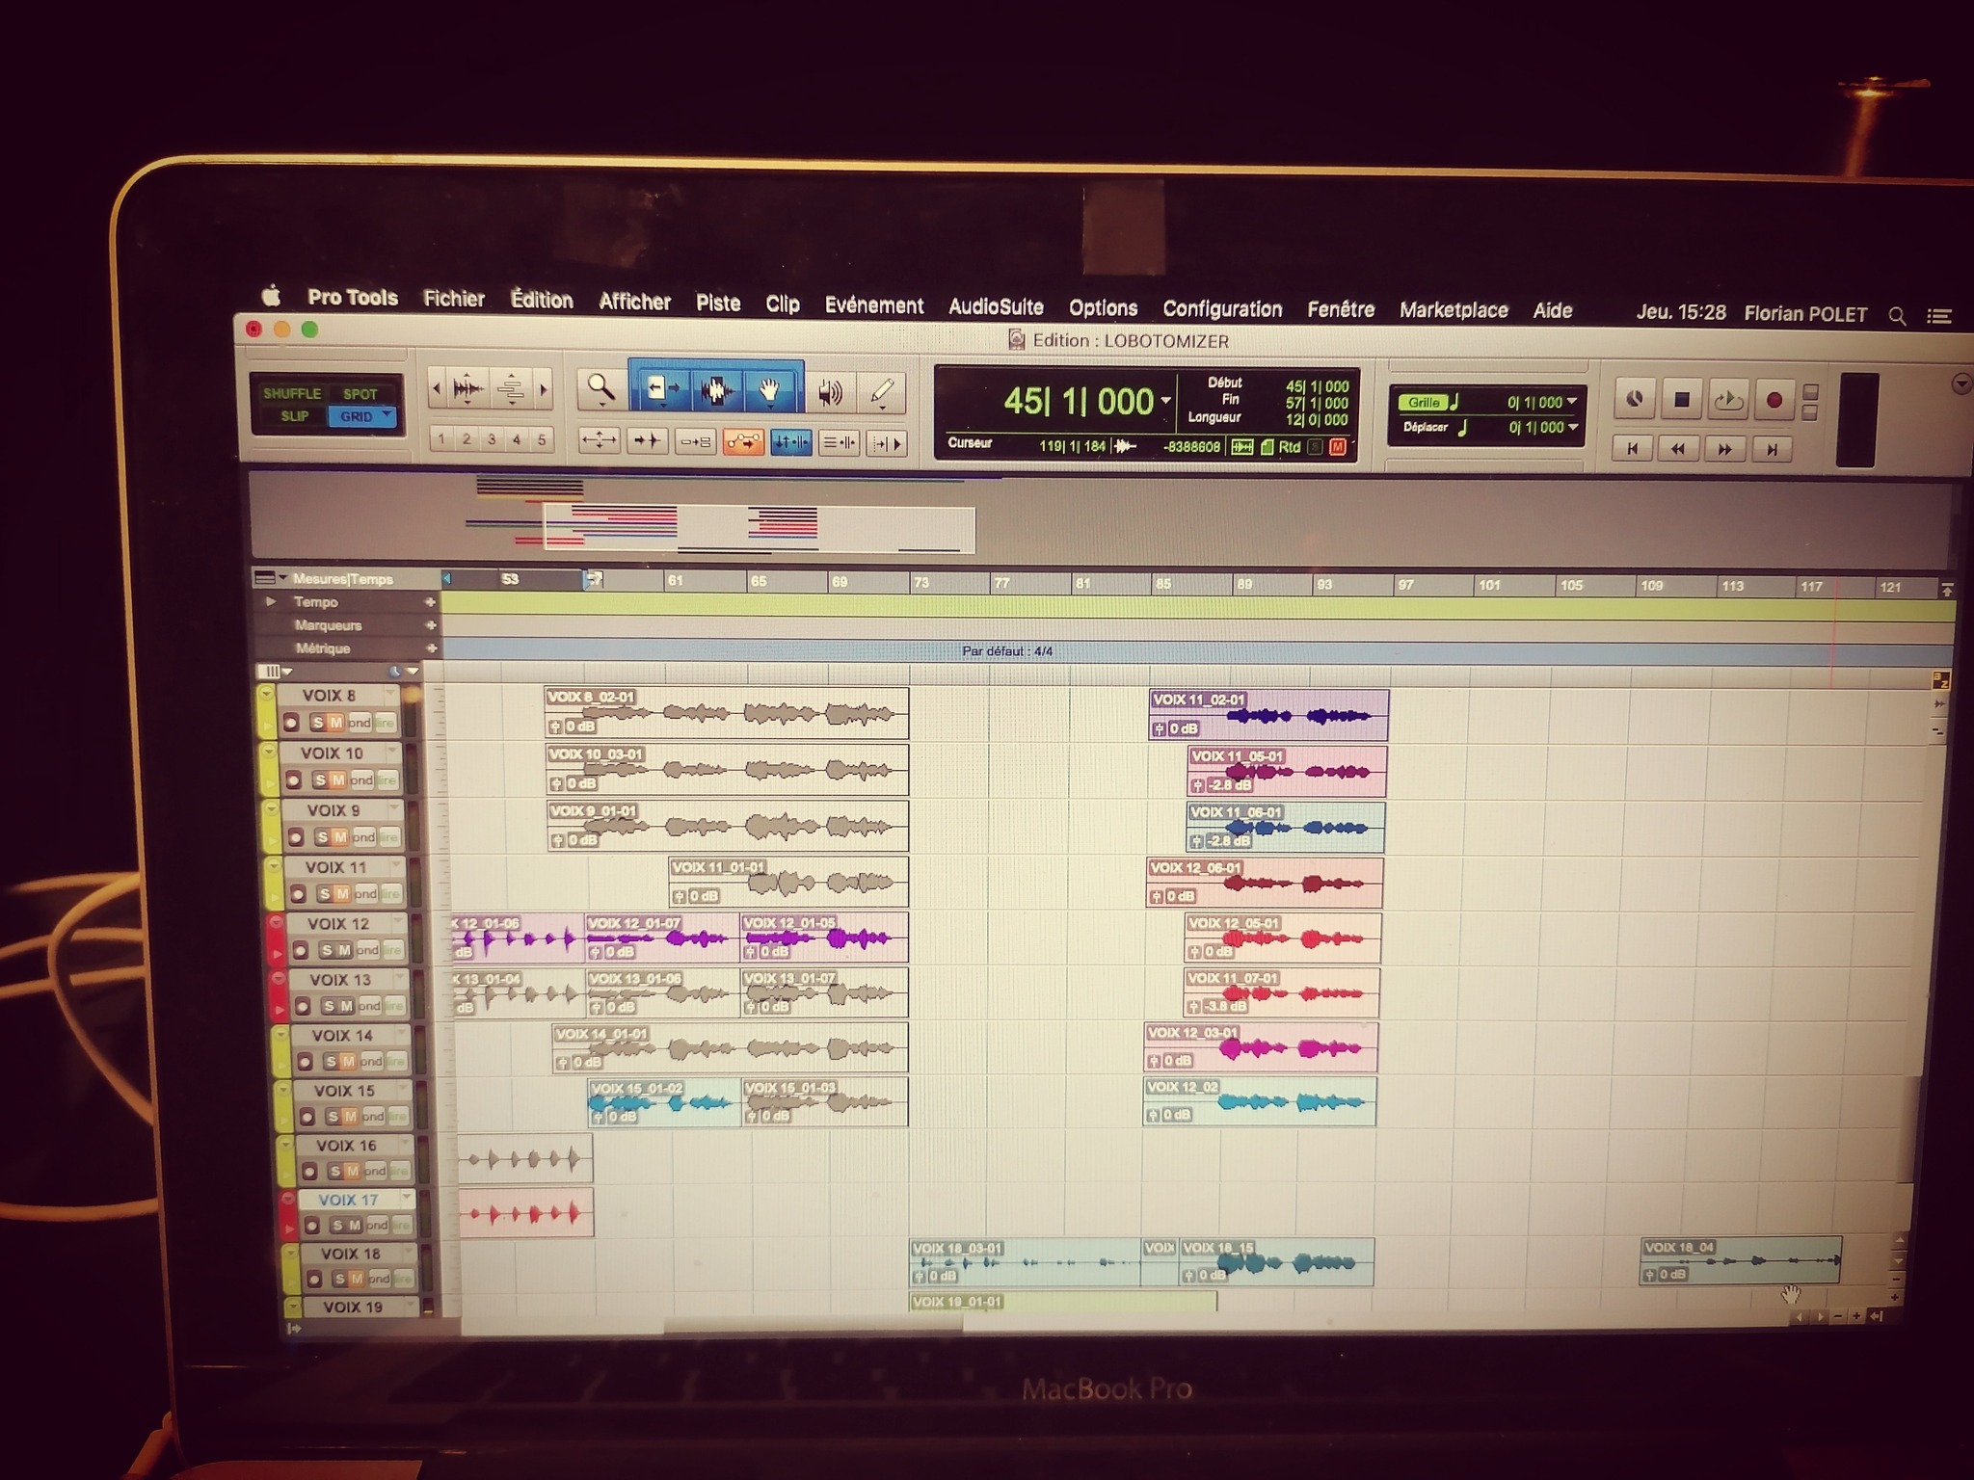Expand the Tempo ruler
This screenshot has height=1480, width=1974.
click(x=271, y=601)
